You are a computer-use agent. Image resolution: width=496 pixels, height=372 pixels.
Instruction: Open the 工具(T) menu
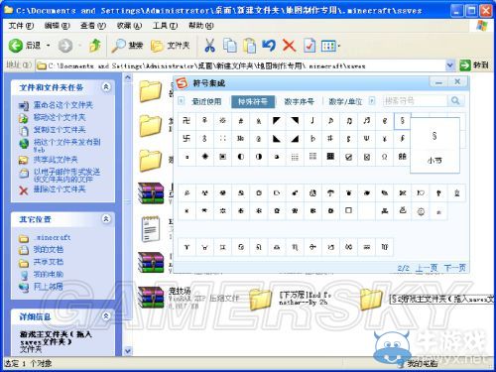coord(165,26)
